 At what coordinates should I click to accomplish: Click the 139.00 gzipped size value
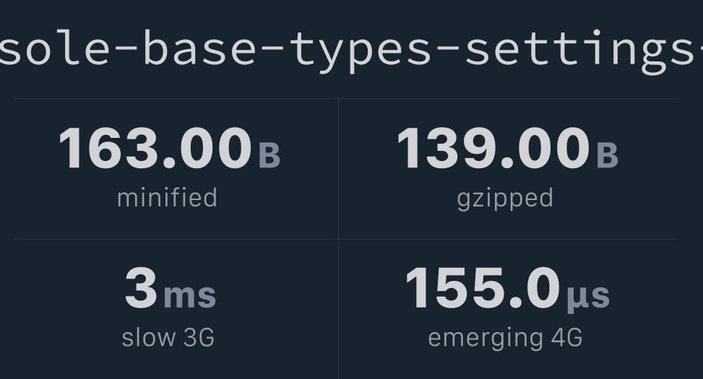pyautogui.click(x=493, y=148)
